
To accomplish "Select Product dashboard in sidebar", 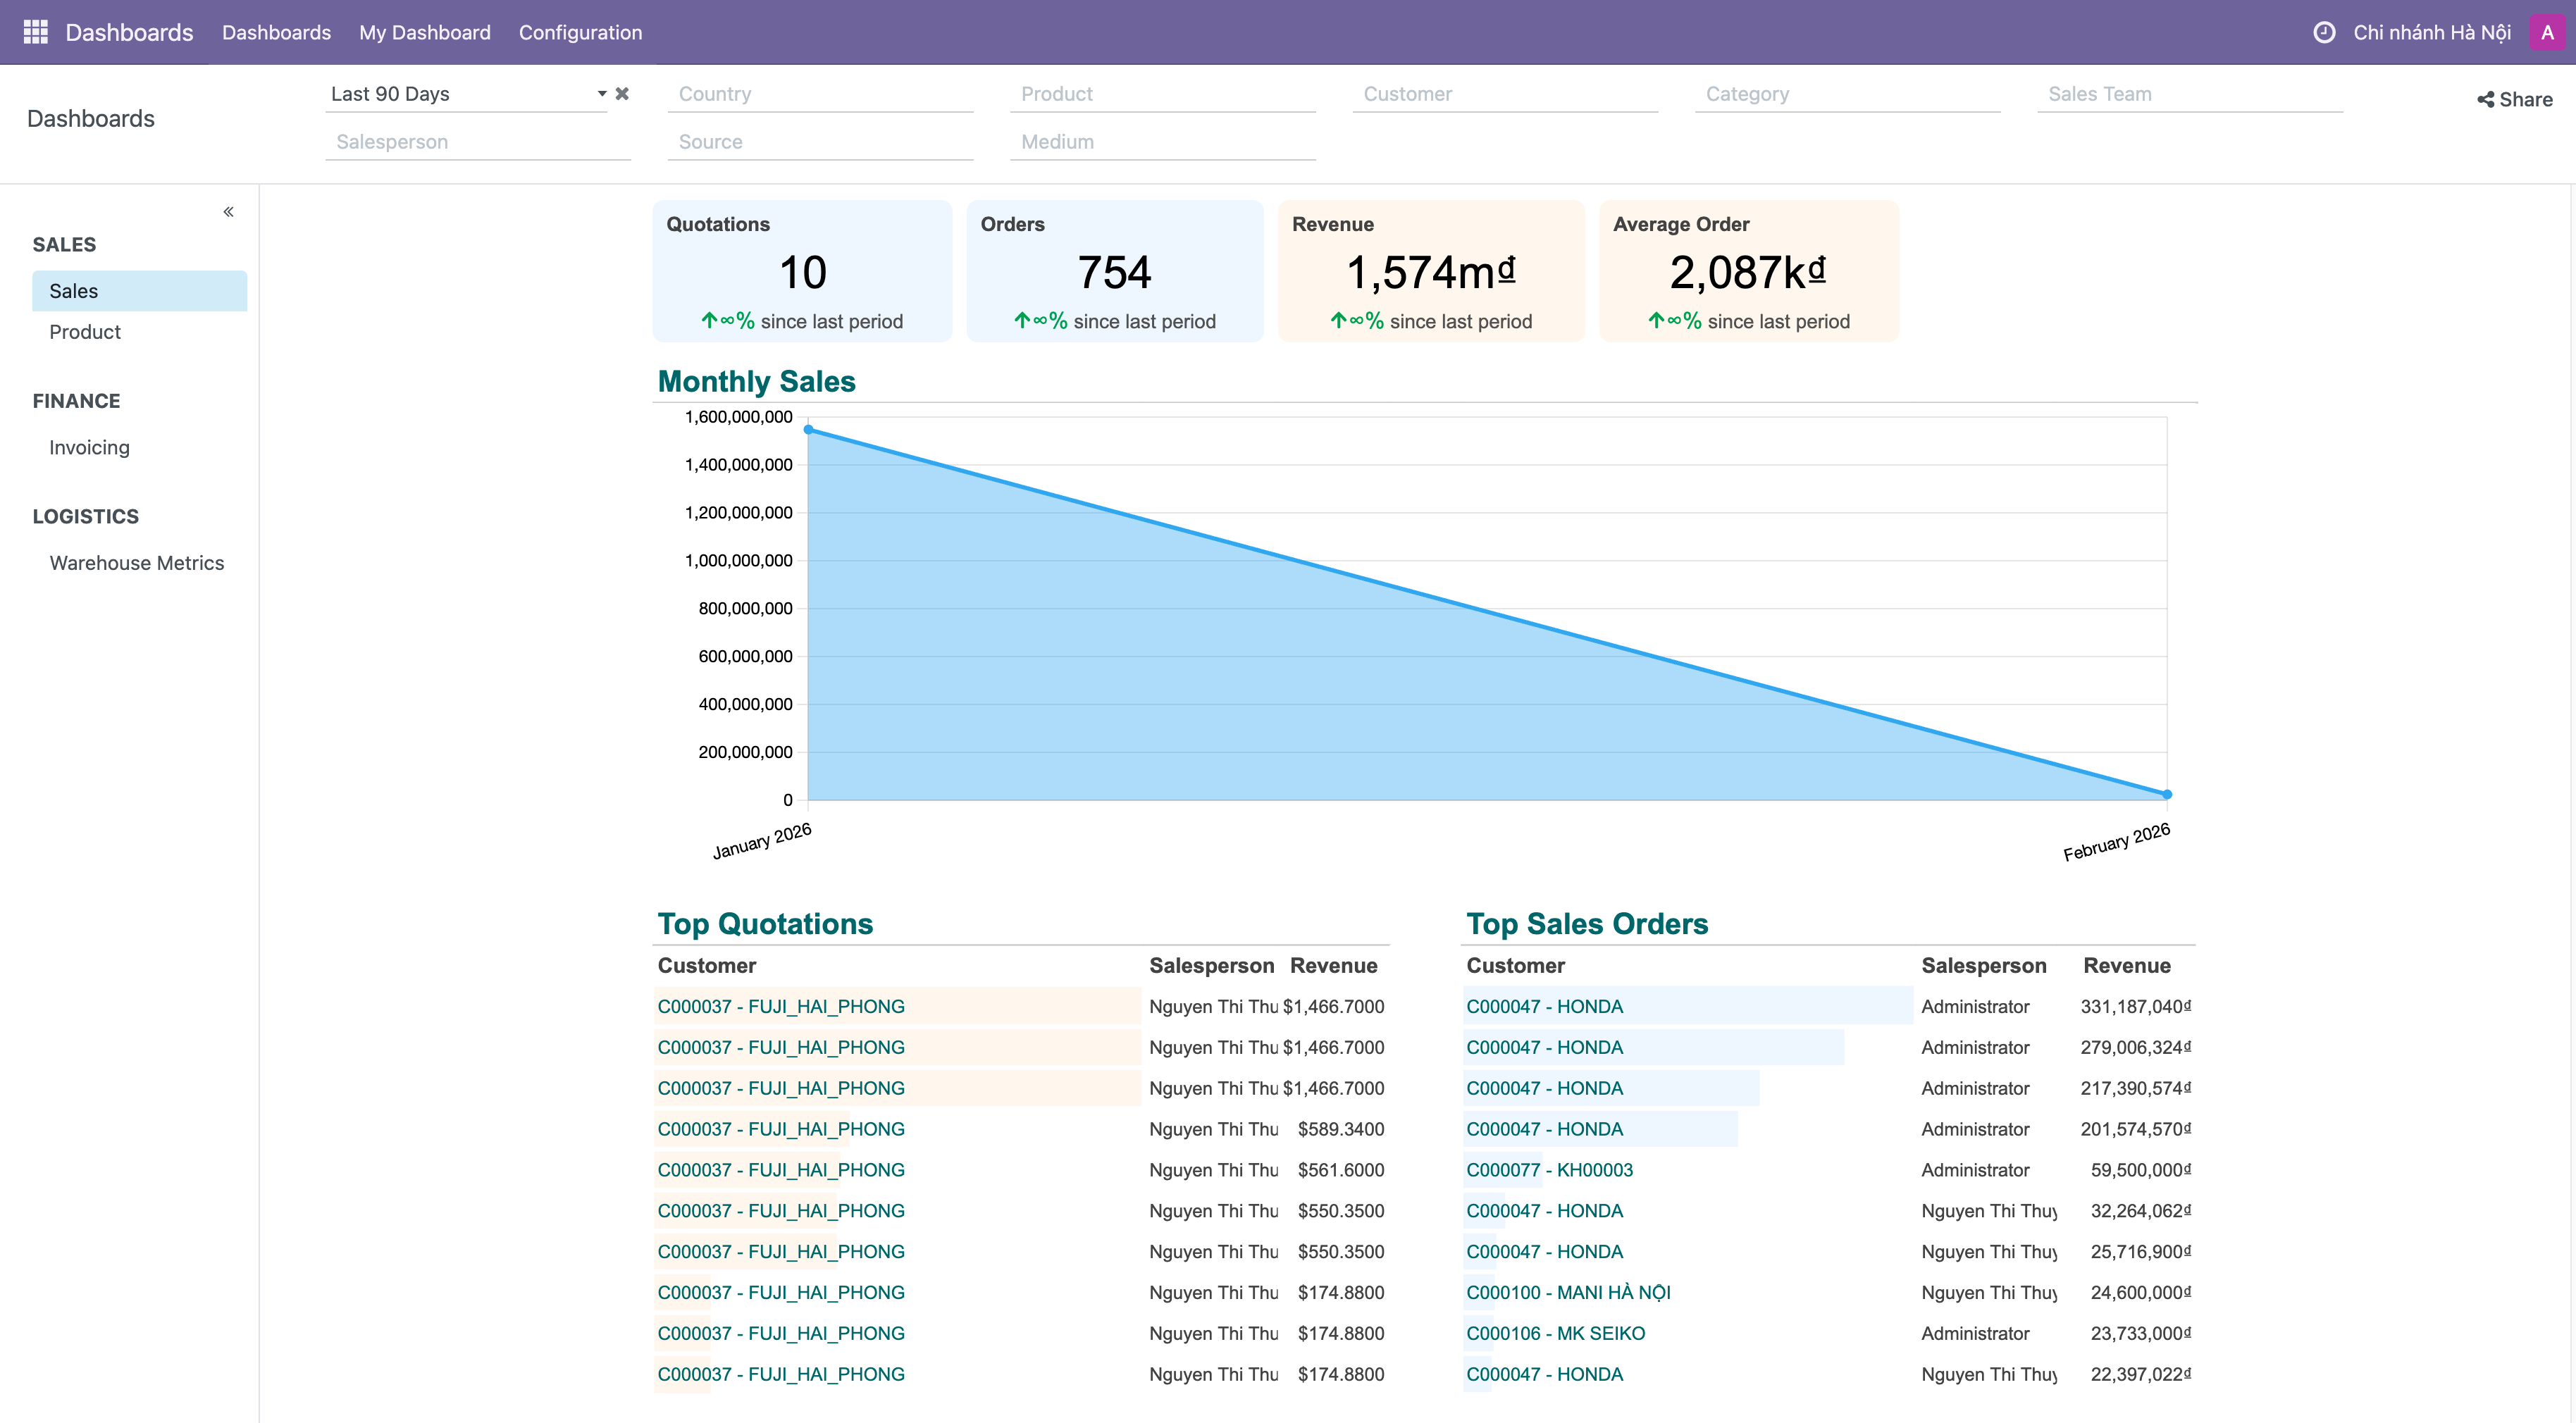I will pyautogui.click(x=85, y=332).
